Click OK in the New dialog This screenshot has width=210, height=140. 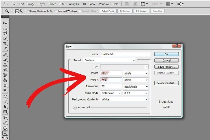click(166, 54)
